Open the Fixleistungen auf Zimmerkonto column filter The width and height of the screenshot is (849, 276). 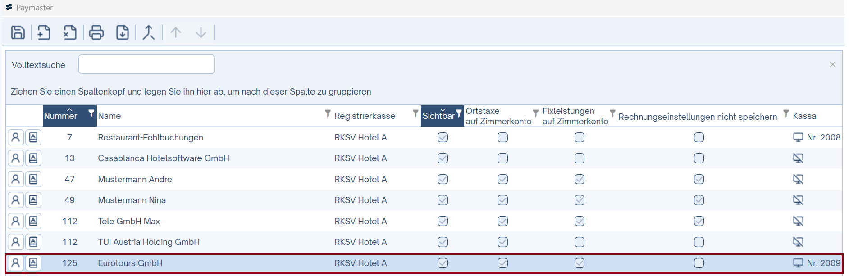[612, 113]
